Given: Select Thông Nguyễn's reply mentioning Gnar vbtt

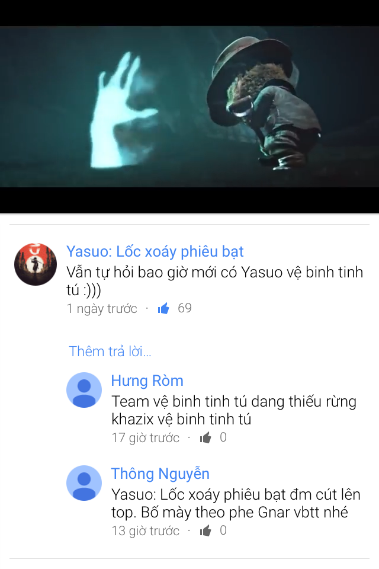Looking at the screenshot, I should [236, 503].
